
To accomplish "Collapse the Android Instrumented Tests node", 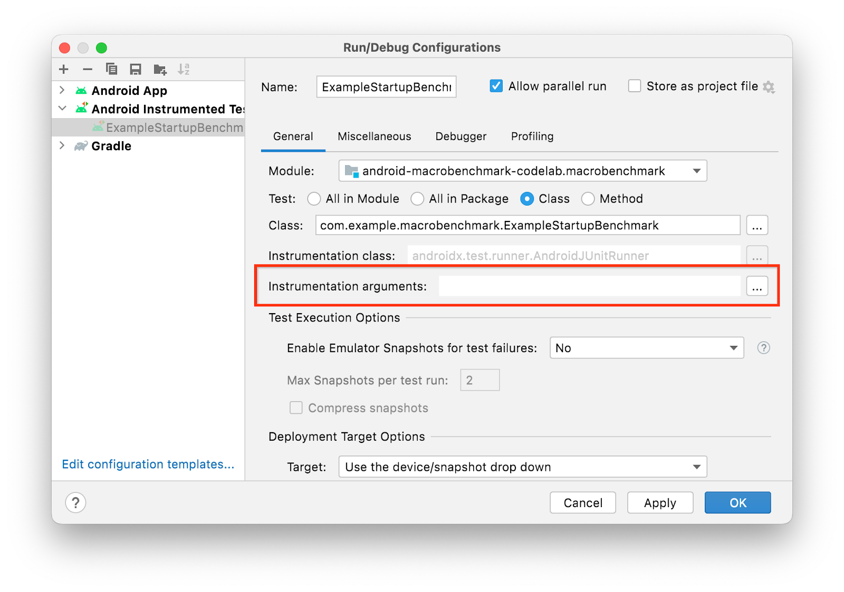I will pyautogui.click(x=62, y=109).
